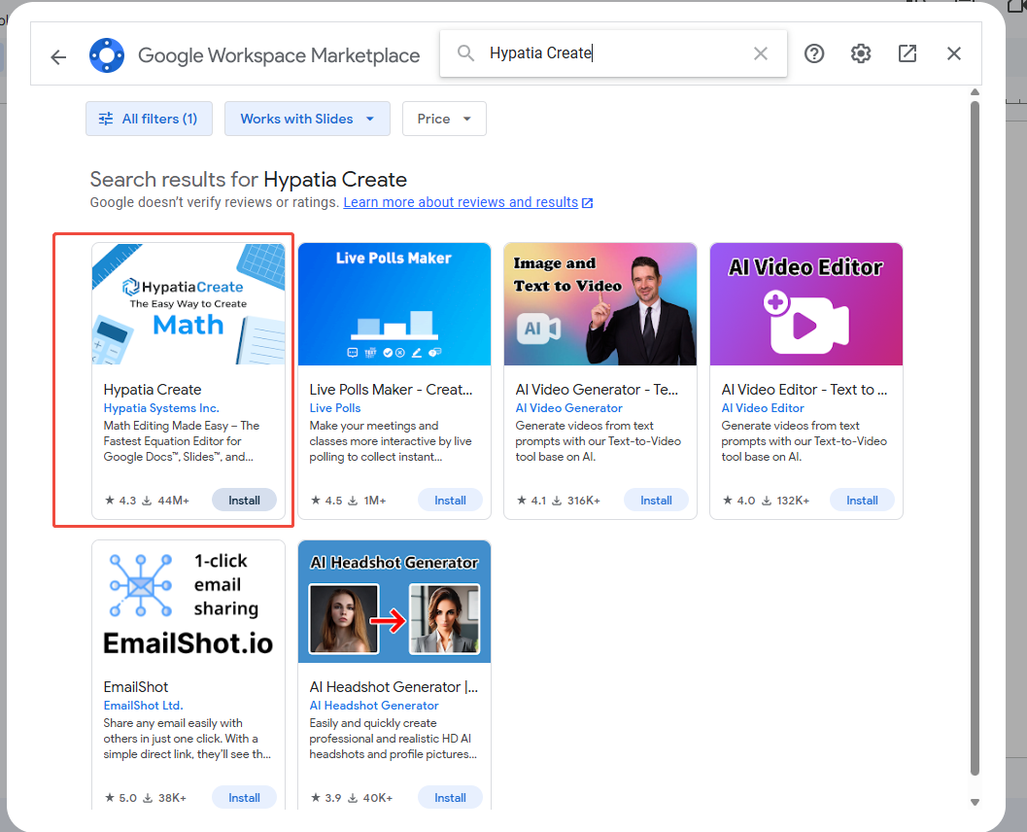
Task: Open the Google Workspace Marketplace help icon
Action: (814, 54)
